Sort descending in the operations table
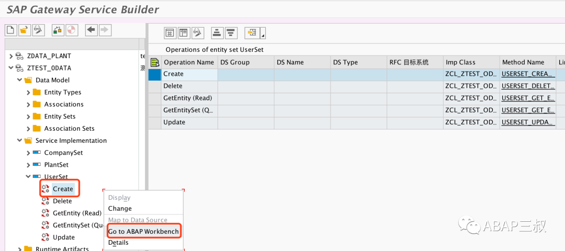Screen dimensions: 565x251 (x=231, y=33)
